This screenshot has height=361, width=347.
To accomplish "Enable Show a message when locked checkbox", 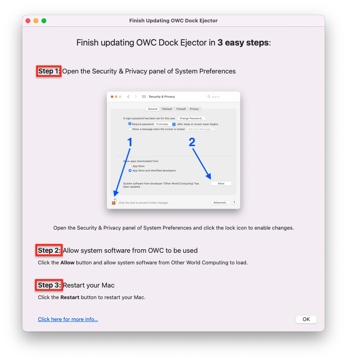I will [130, 129].
